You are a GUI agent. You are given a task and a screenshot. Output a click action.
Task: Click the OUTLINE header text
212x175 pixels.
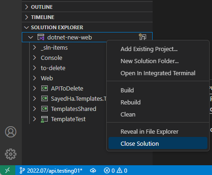[x=42, y=7]
